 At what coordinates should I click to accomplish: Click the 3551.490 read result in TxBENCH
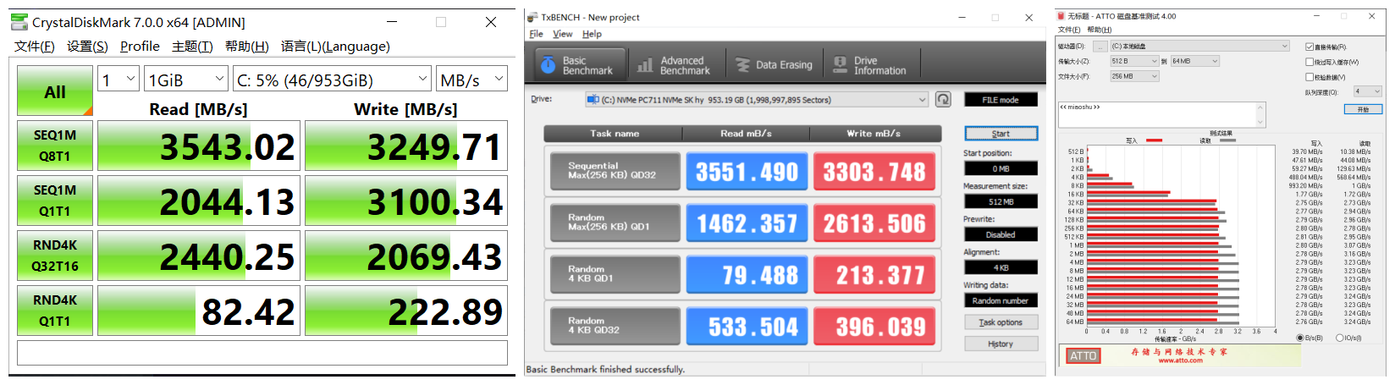coord(747,172)
